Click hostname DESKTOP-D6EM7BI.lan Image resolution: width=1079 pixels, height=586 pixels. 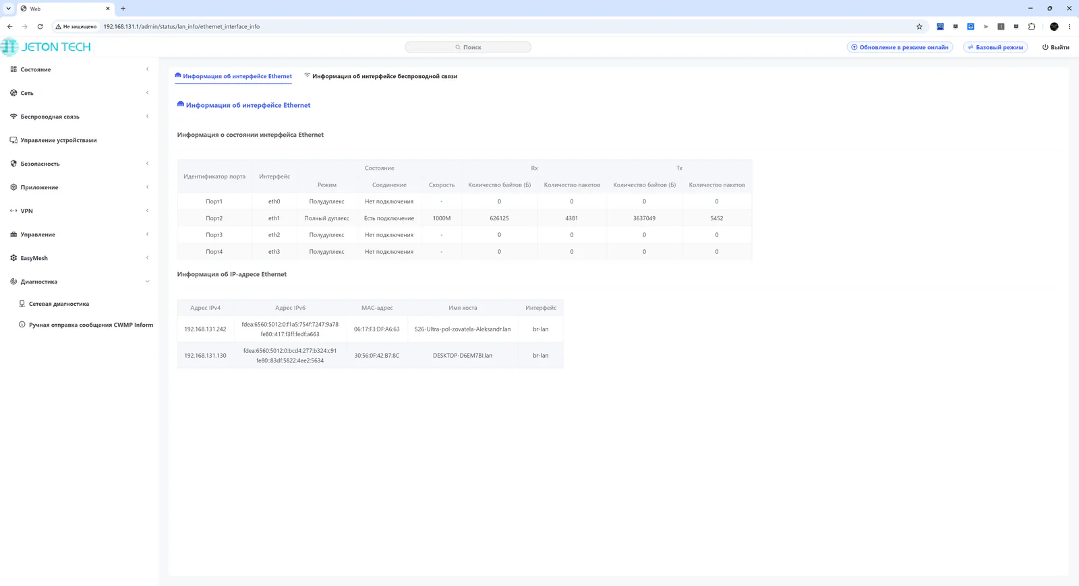463,356
